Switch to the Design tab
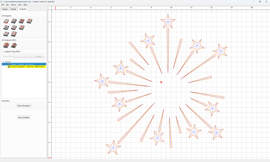Image resolution: width=270 pixels, height=162 pixels. click(5, 9)
